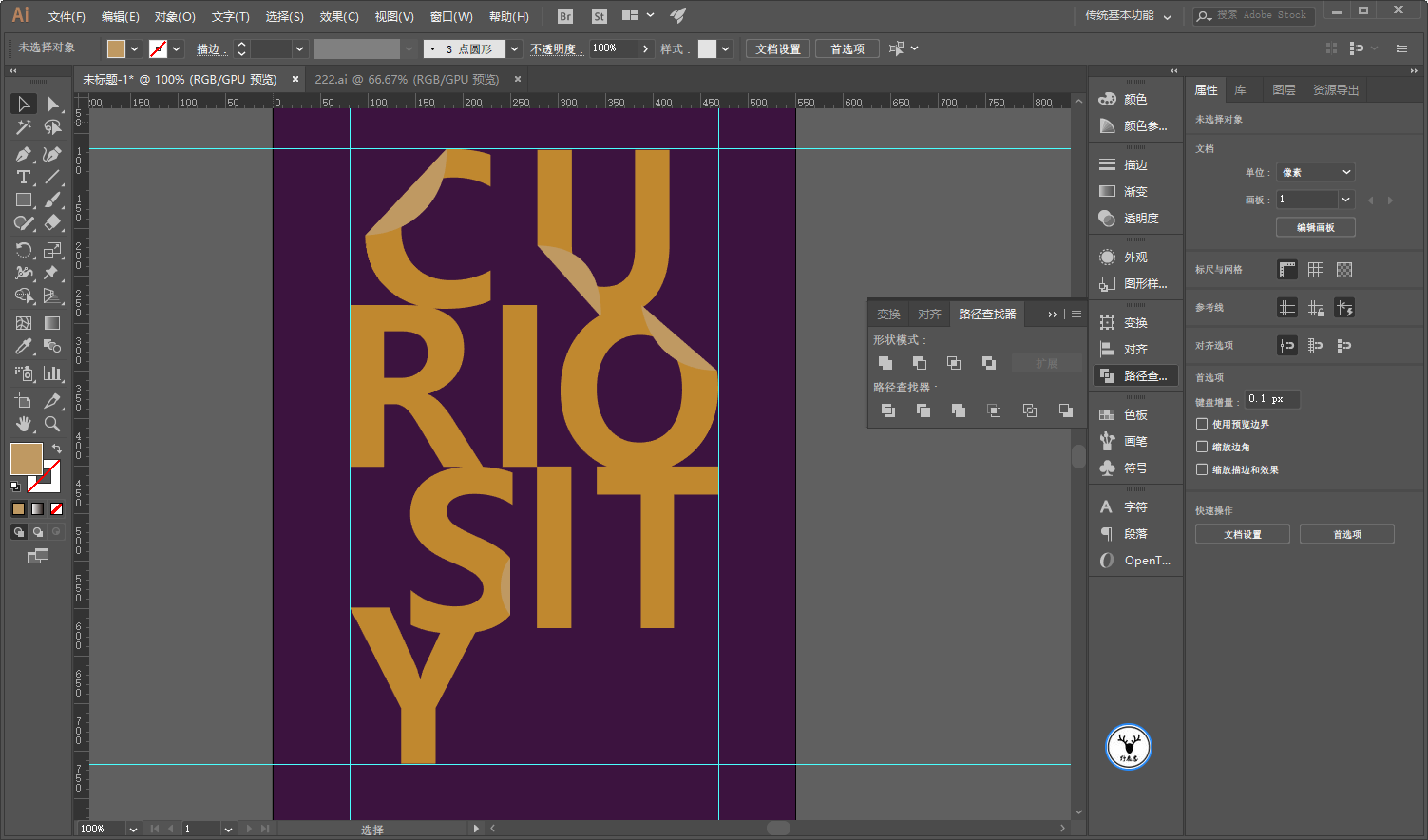The width and height of the screenshot is (1428, 840).
Task: Select the Magic Wand tool
Action: click(x=24, y=126)
